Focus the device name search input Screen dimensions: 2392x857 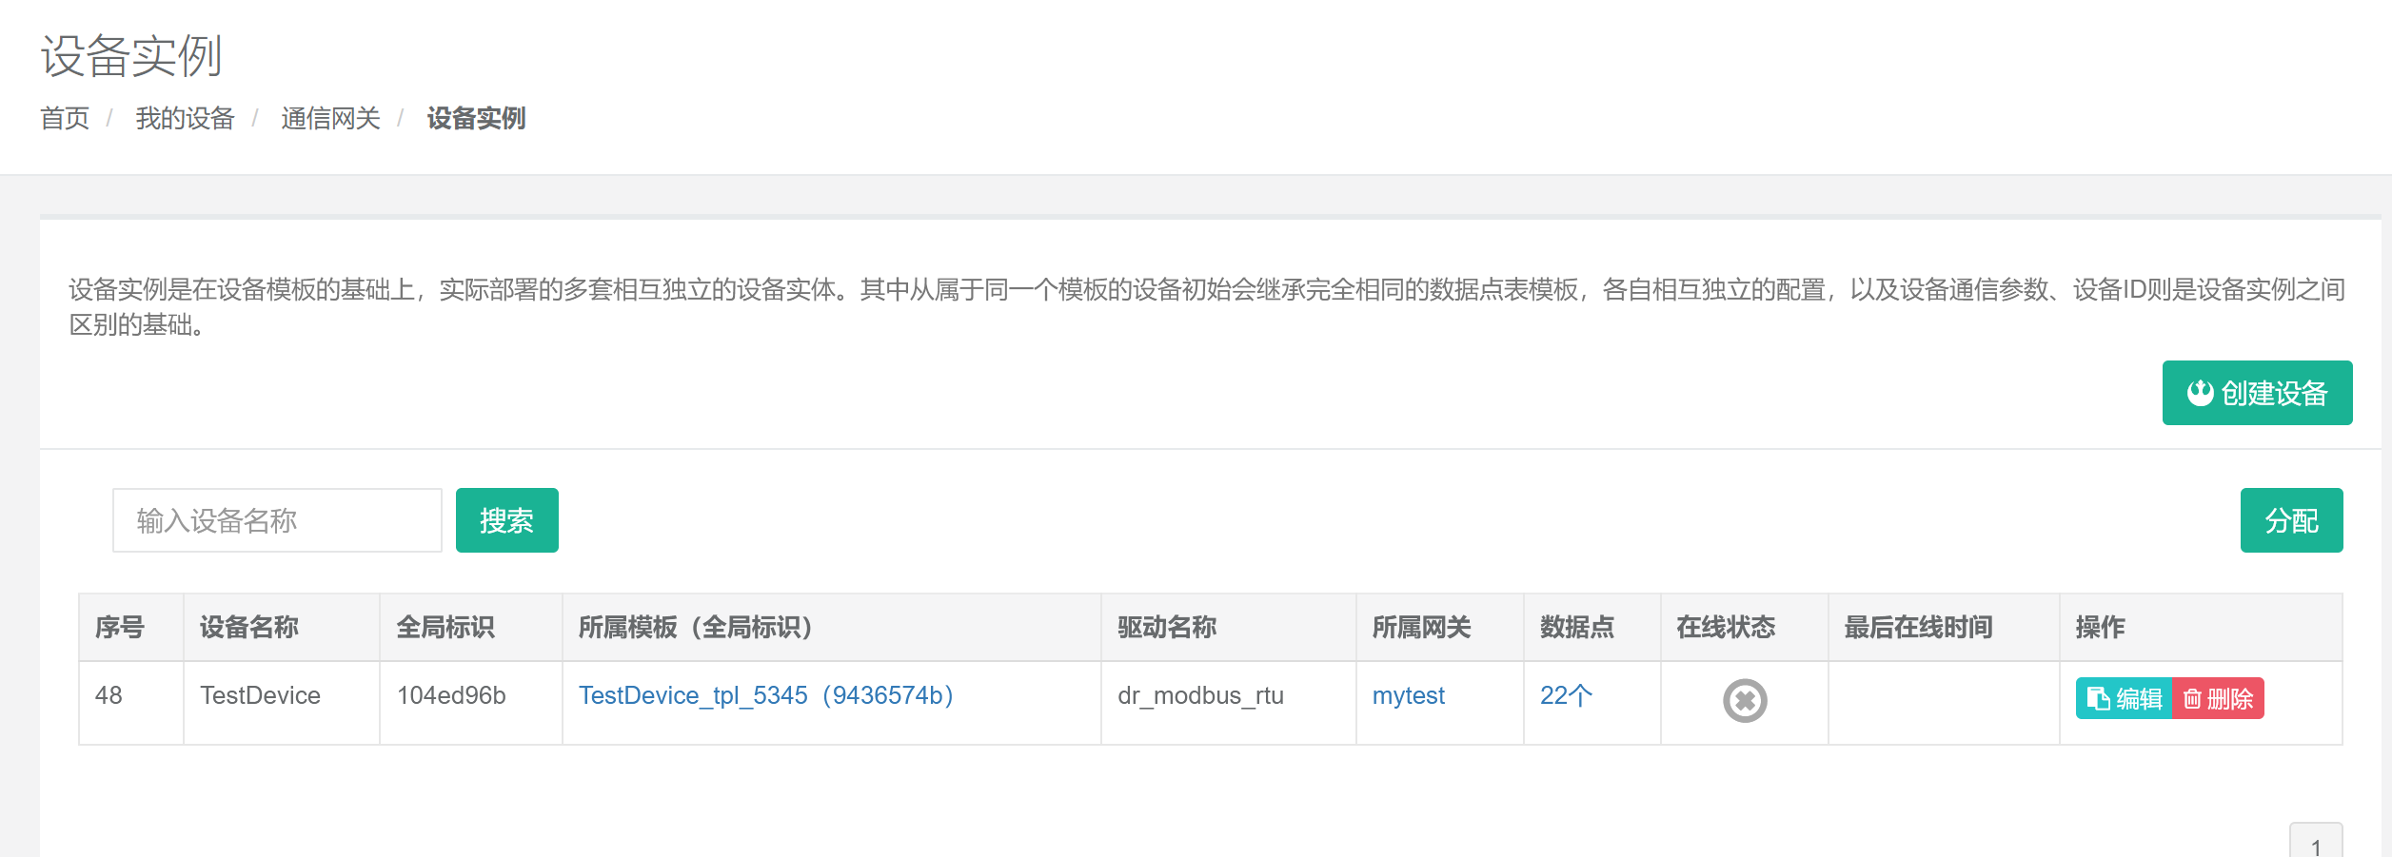(x=277, y=520)
